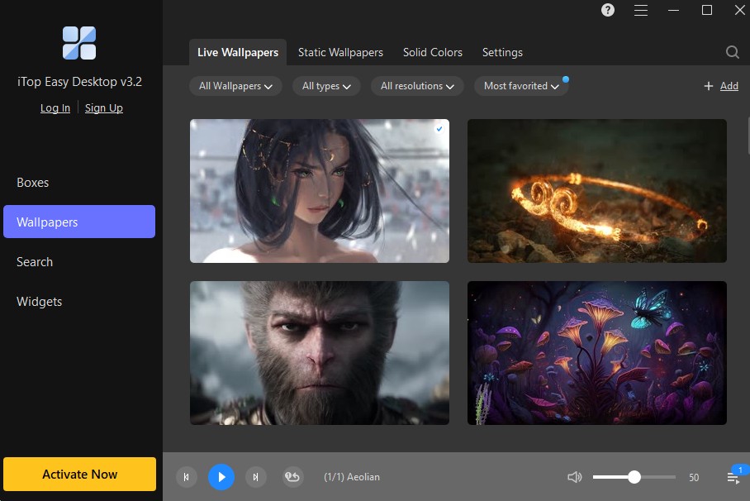The image size is (750, 501).
Task: Click the wallpaper search magnifier icon
Action: coord(732,52)
